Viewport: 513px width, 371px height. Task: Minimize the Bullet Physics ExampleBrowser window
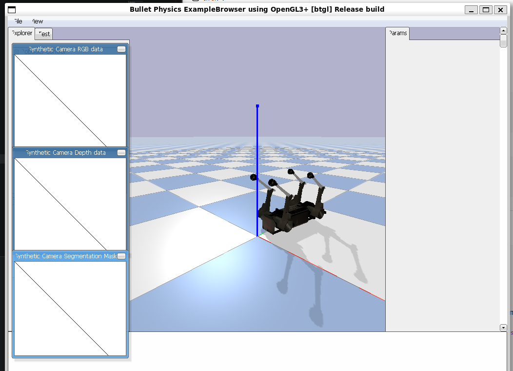[471, 10]
